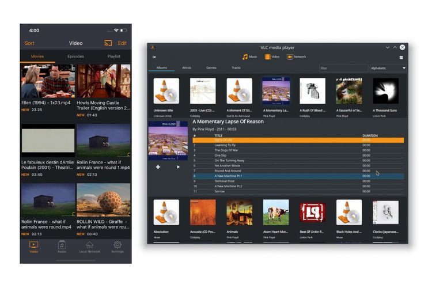Click the expanded Momentary Lapse album artwork

[x=168, y=141]
